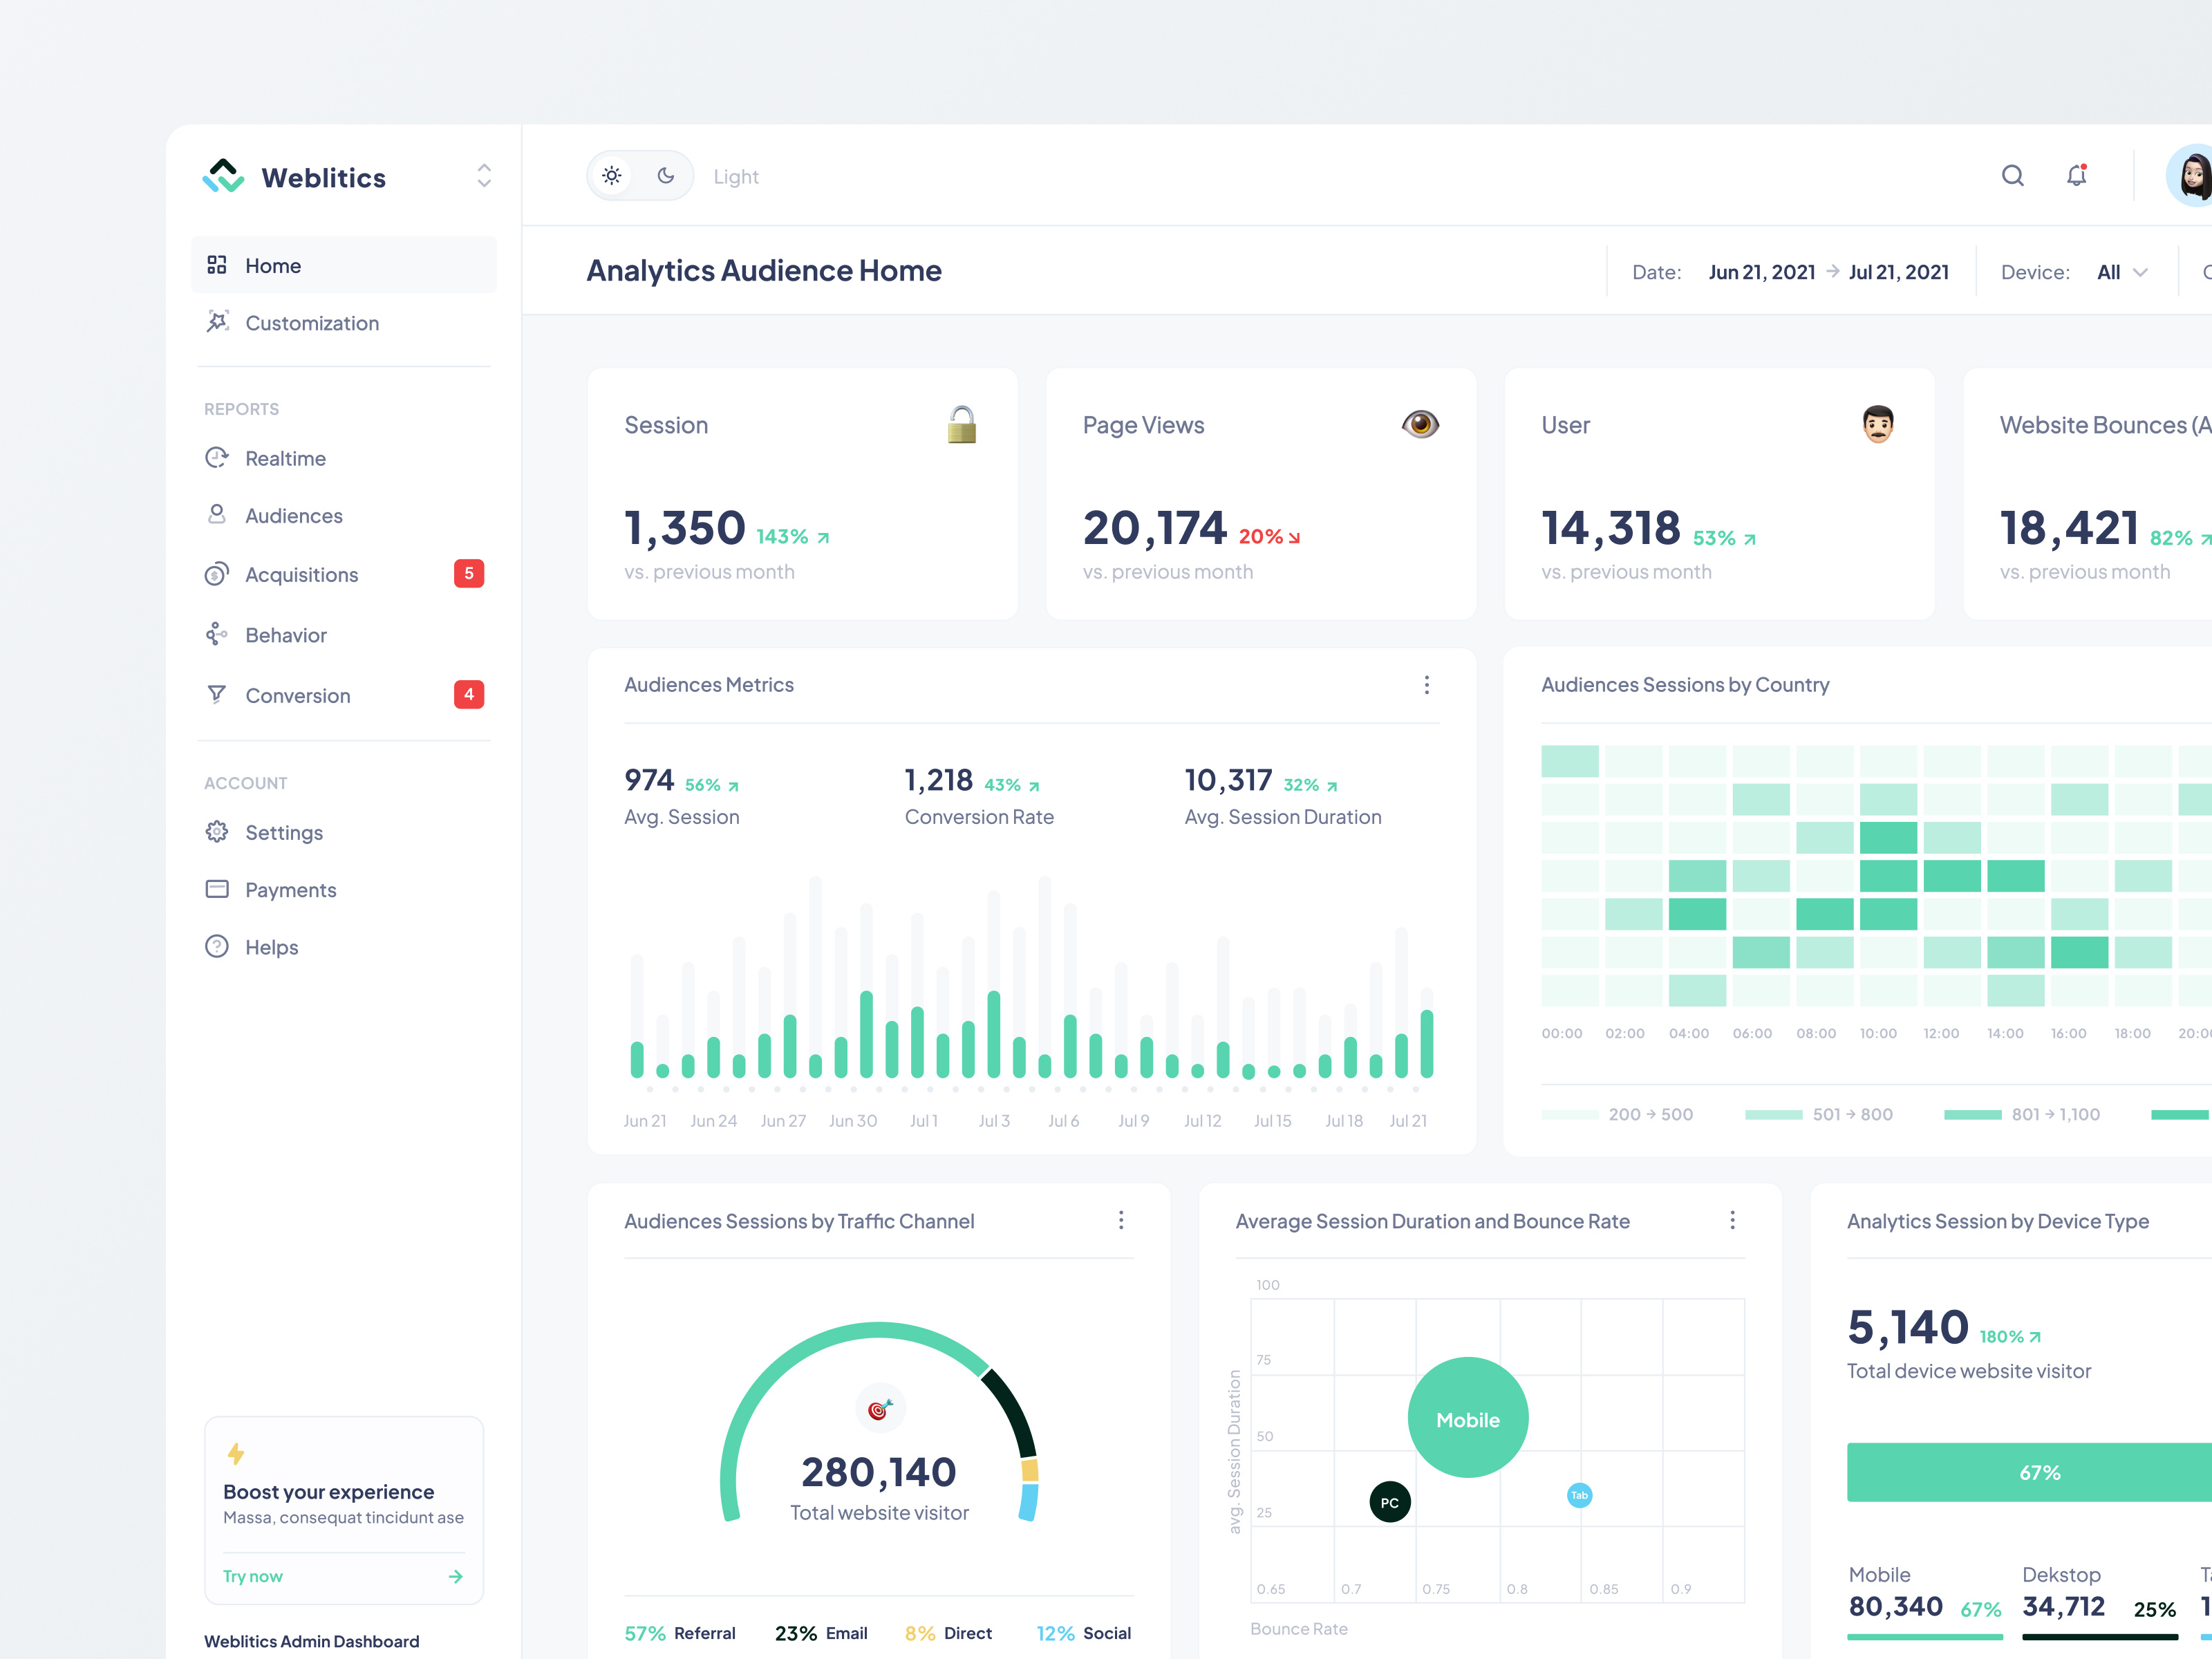The width and height of the screenshot is (2212, 1659).
Task: Open Traffic Channel card three-dot menu
Action: pos(1121,1220)
